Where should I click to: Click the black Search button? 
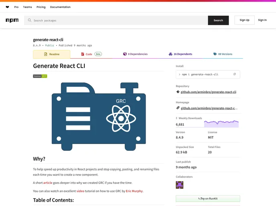[x=218, y=20]
